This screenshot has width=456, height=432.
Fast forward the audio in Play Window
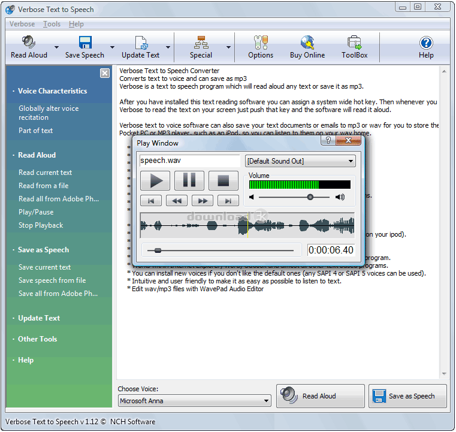203,201
